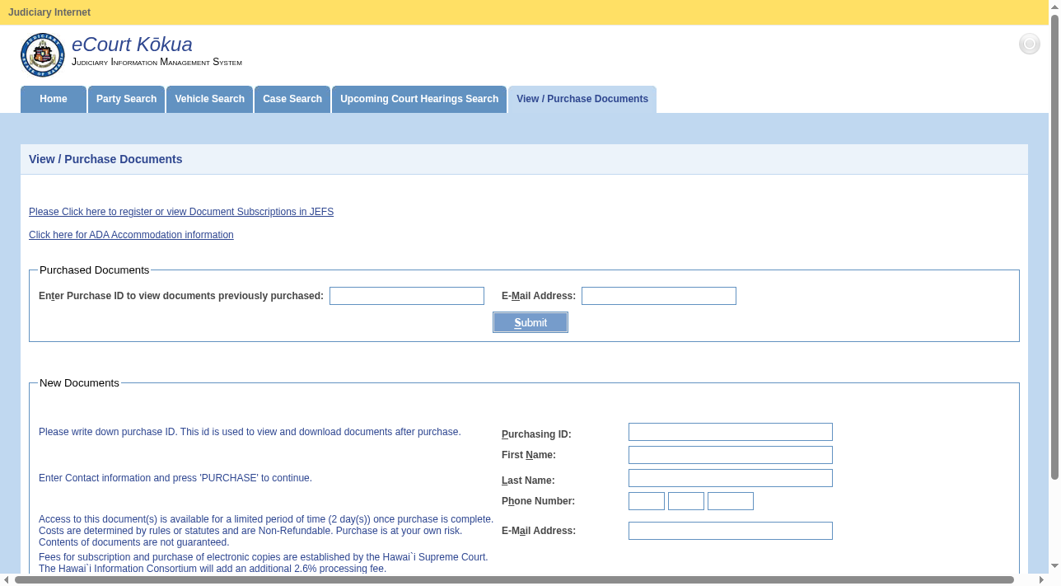The width and height of the screenshot is (1061, 586).
Task: Focus the Purchased Documents E-Mail Address field
Action: 659,296
